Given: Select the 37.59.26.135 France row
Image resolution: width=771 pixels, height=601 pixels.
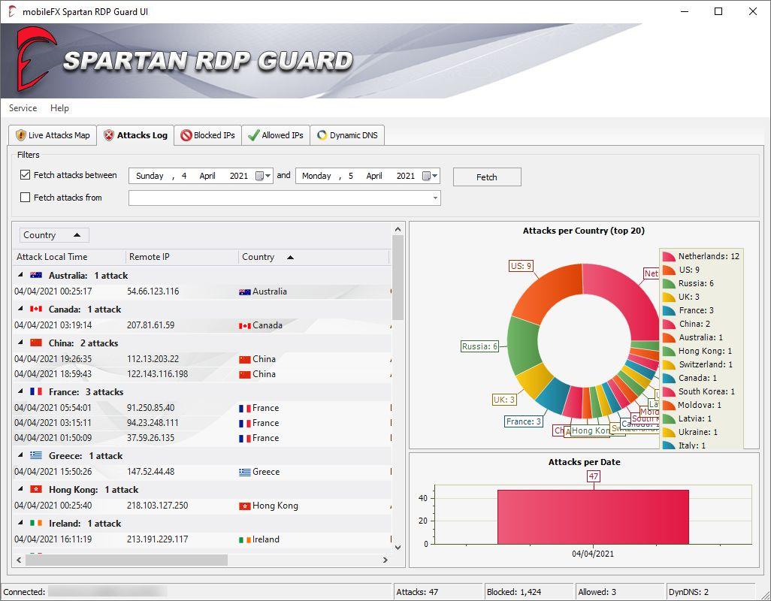Looking at the screenshot, I should tap(202, 438).
